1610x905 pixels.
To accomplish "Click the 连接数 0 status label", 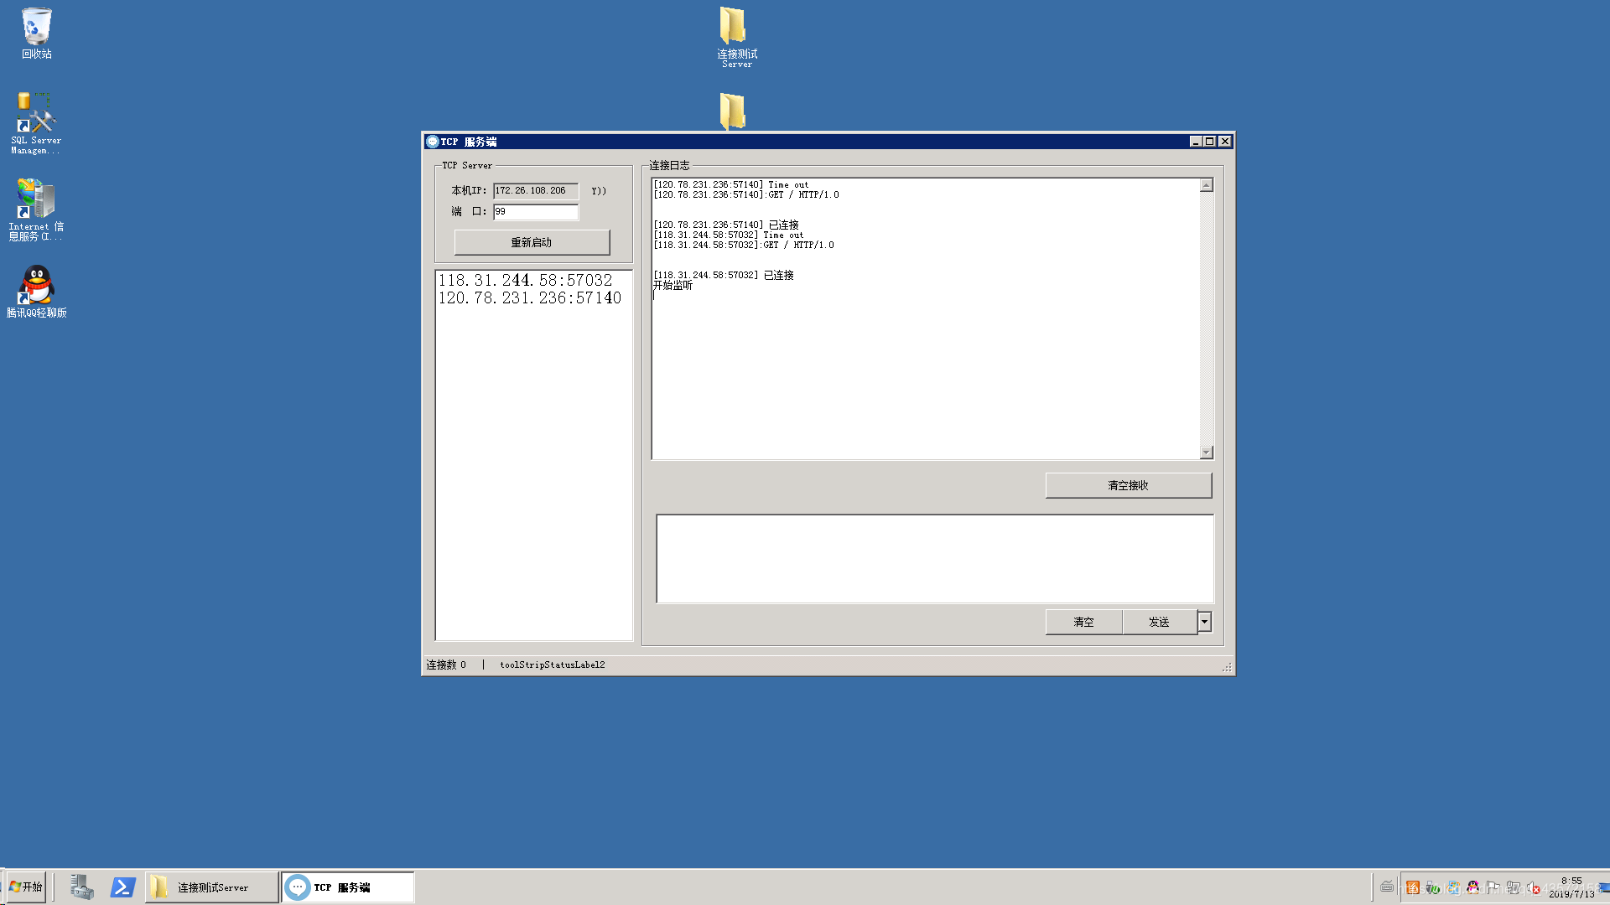I will (x=446, y=665).
